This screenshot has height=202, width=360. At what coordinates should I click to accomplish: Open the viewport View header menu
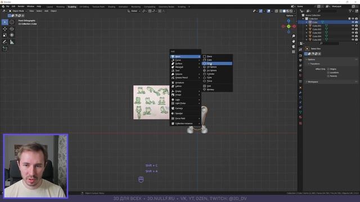[x=31, y=11]
